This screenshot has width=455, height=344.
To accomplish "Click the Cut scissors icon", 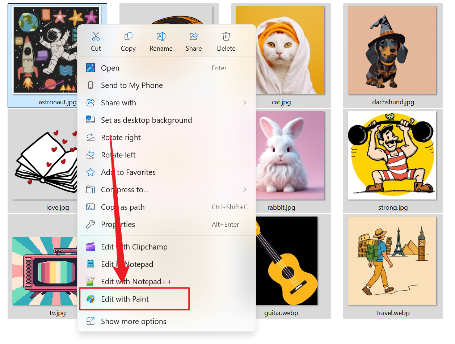I will [x=96, y=36].
